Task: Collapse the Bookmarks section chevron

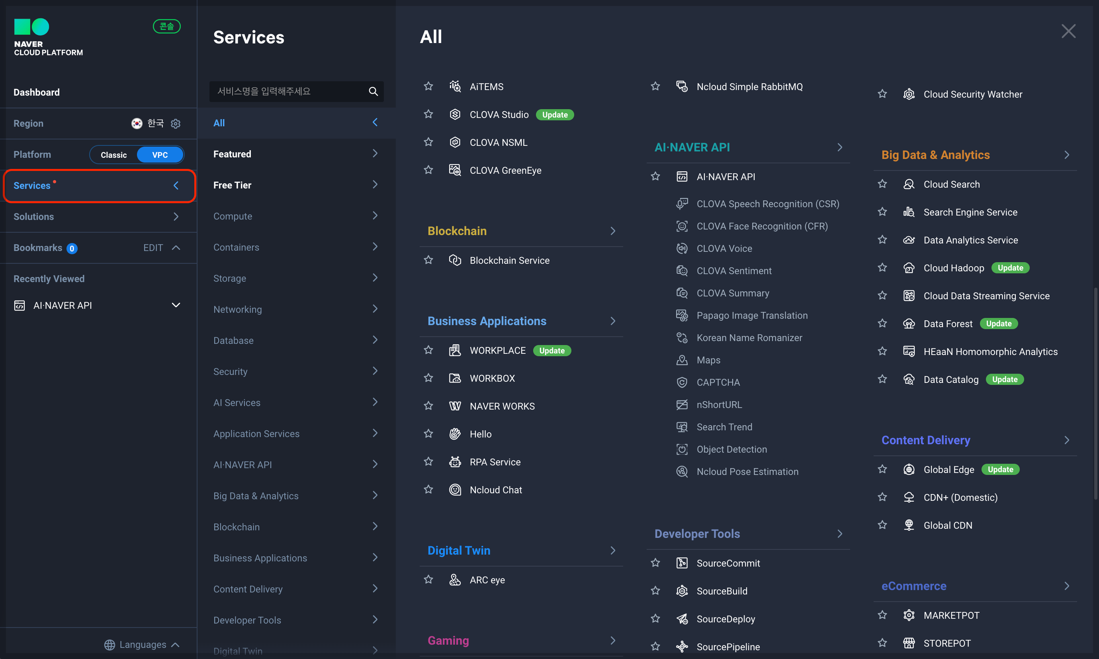Action: click(176, 248)
